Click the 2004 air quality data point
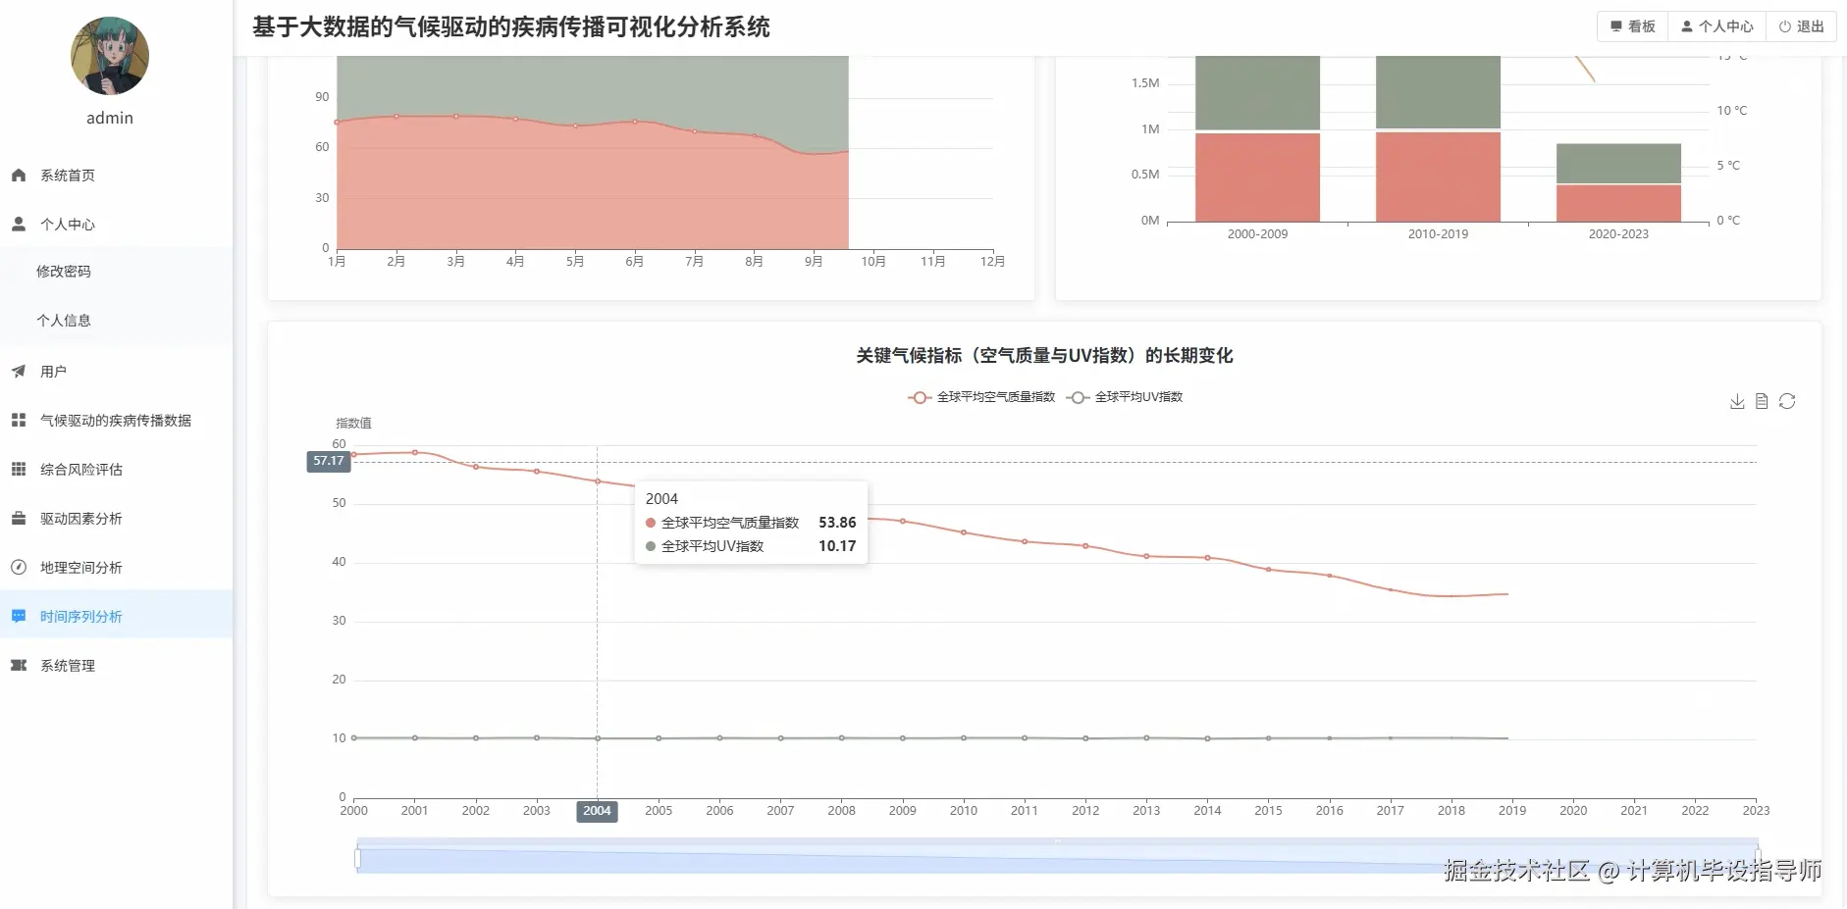 [x=598, y=481]
